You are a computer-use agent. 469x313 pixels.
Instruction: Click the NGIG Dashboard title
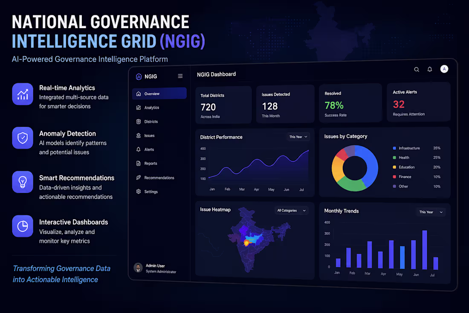tap(216, 74)
